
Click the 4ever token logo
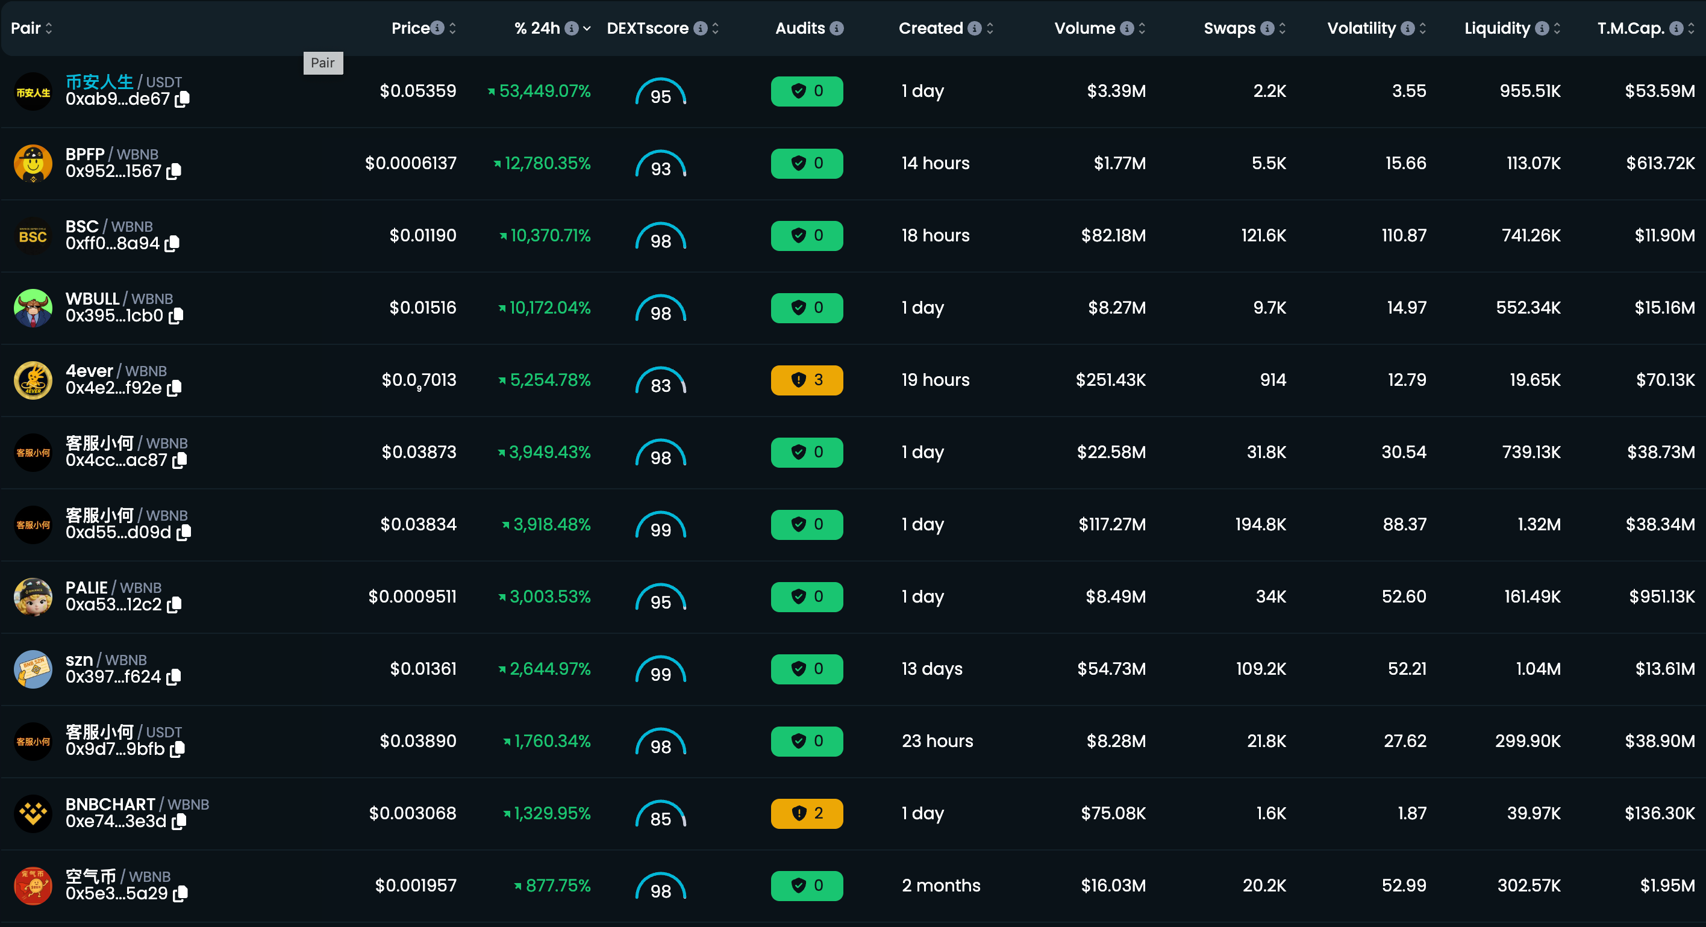[x=33, y=380]
